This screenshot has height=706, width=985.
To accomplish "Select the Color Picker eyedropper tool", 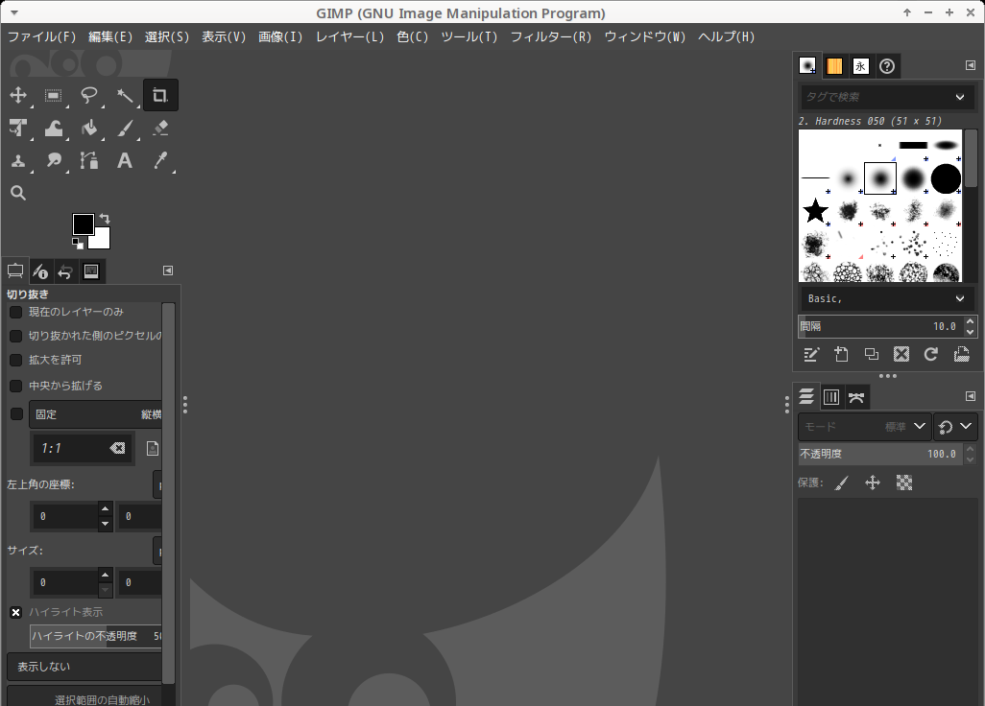I will [x=160, y=160].
